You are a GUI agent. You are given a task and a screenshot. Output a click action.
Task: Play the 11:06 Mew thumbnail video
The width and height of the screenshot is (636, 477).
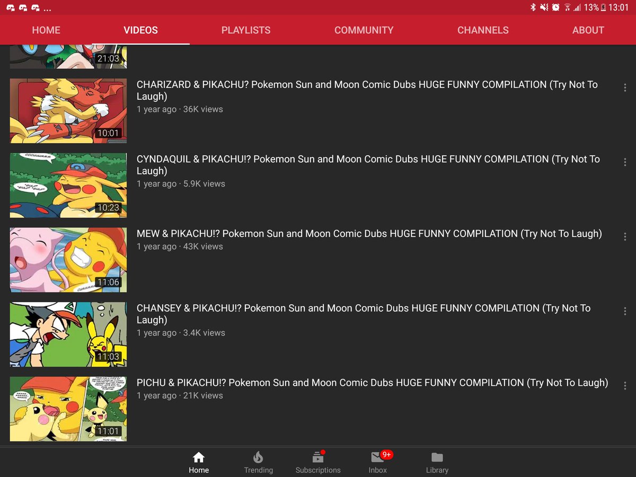68,260
